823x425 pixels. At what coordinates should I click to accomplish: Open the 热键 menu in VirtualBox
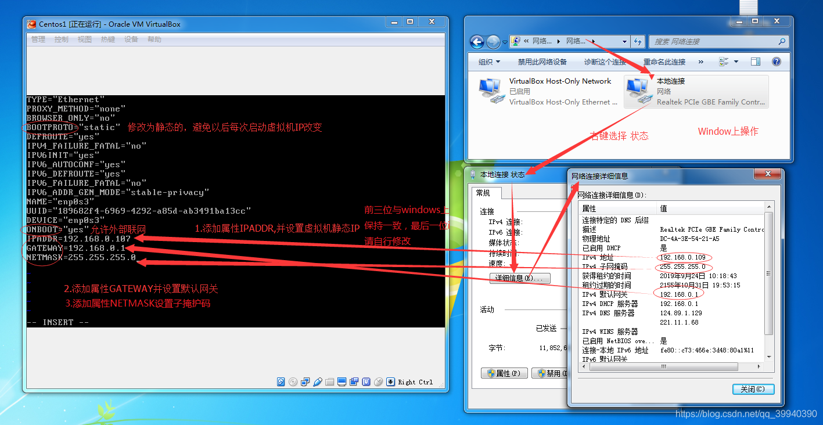(108, 39)
